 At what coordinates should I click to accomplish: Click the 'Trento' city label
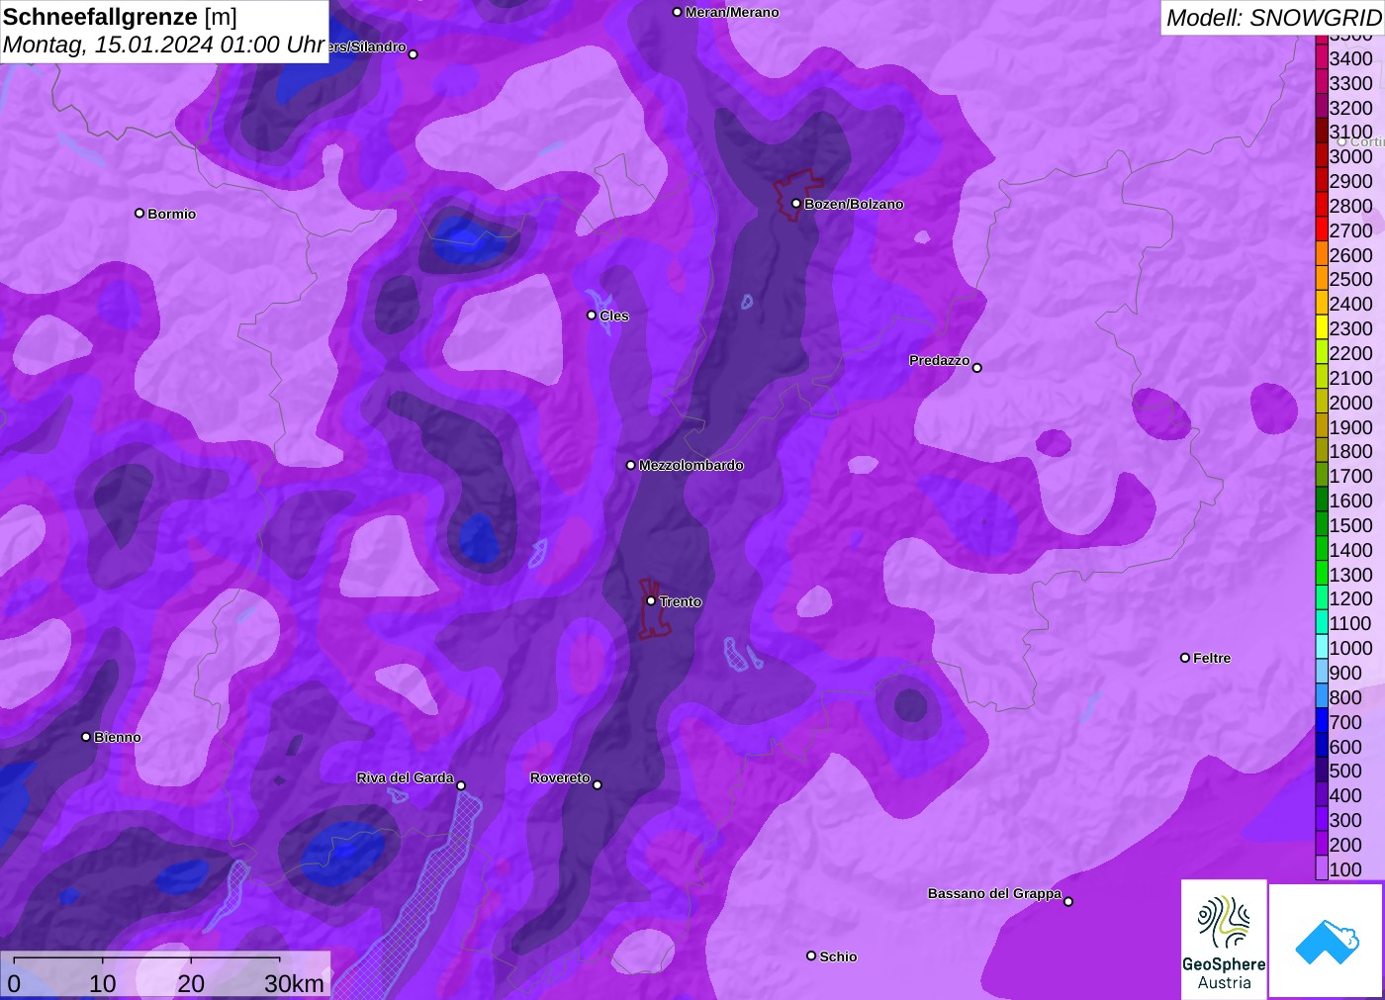681,601
